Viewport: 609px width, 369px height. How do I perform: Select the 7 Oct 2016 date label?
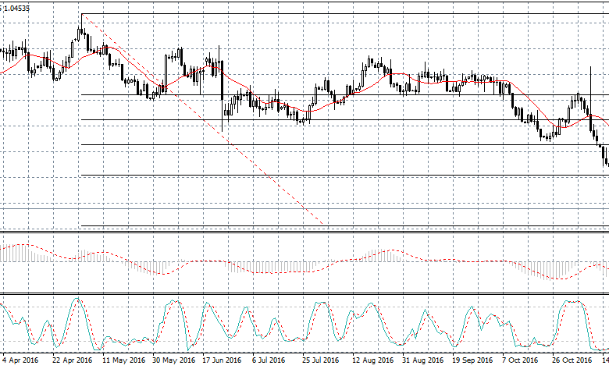click(519, 360)
